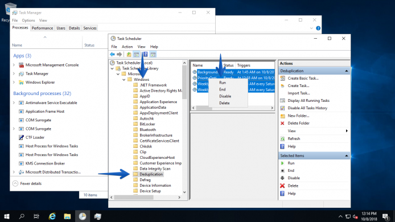395x222 pixels.
Task: Click Microsoft Management Console icon in Task Manager
Action: tap(21, 65)
